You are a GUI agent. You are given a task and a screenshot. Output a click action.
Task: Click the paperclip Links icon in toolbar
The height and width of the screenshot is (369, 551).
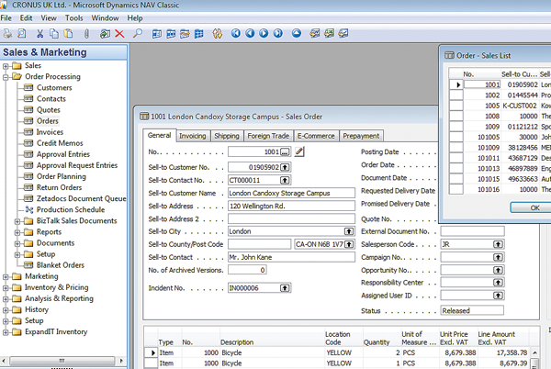[x=85, y=34]
